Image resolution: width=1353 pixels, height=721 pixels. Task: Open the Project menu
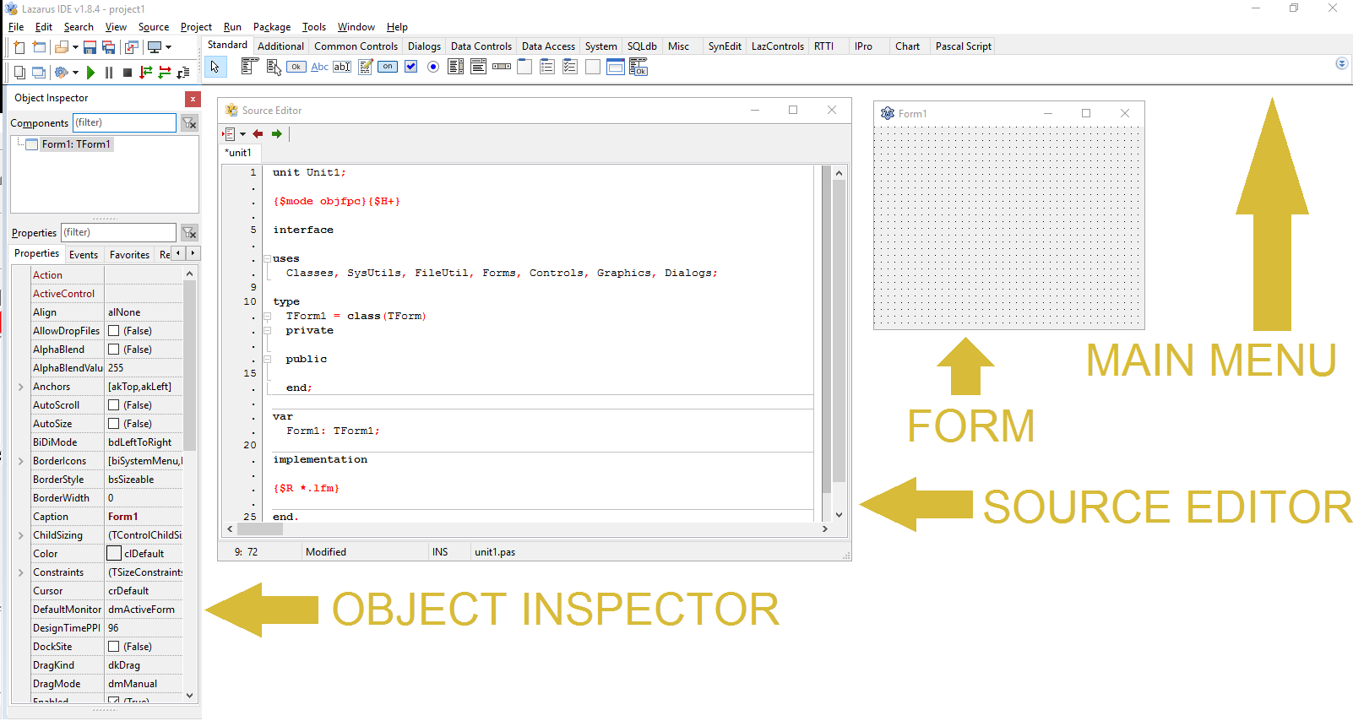[196, 27]
